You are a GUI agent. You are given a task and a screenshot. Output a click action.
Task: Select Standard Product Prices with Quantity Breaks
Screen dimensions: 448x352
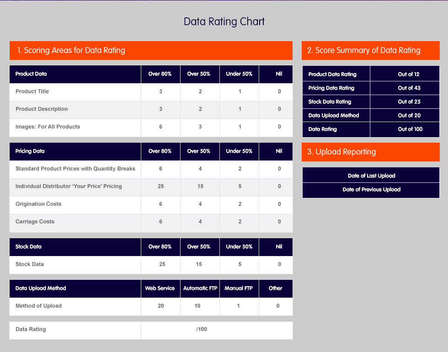[x=75, y=169]
